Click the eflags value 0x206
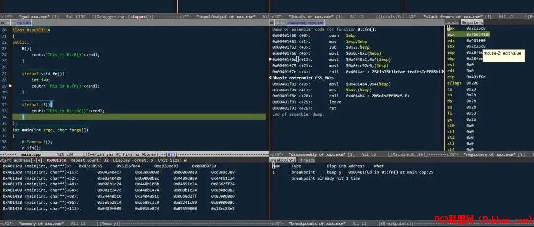The width and height of the screenshot is (534, 227). pos(473,83)
